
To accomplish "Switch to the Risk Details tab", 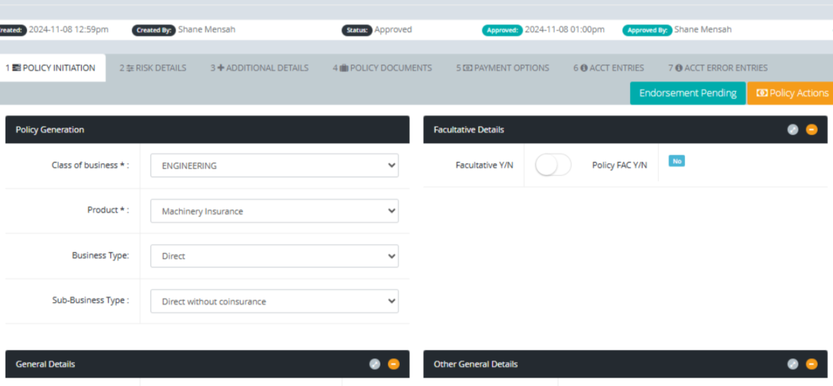I will pyautogui.click(x=153, y=68).
